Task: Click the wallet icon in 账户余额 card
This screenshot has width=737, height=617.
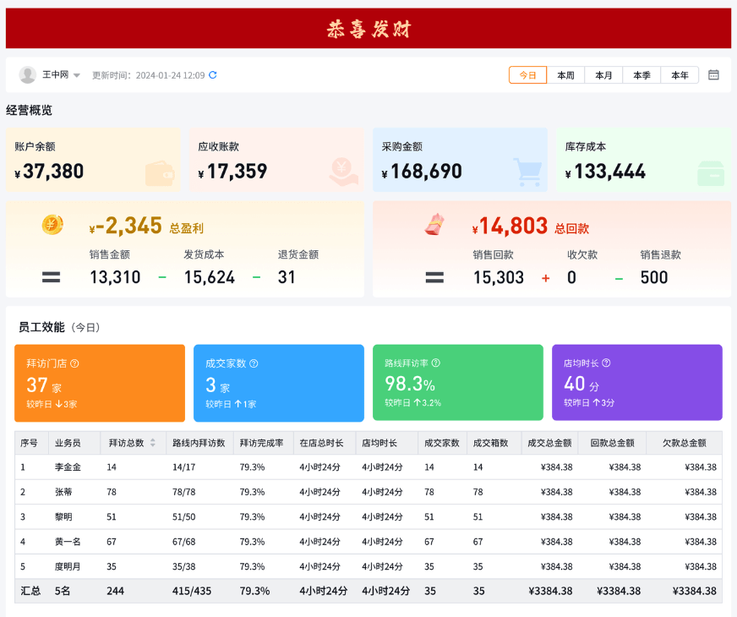Action: point(160,172)
